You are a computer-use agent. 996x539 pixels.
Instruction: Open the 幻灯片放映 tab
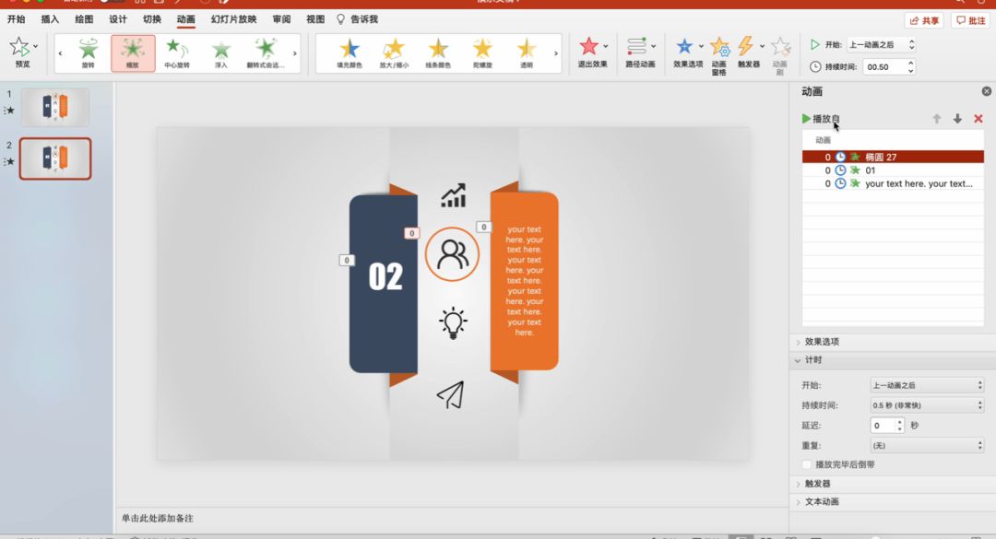(233, 19)
